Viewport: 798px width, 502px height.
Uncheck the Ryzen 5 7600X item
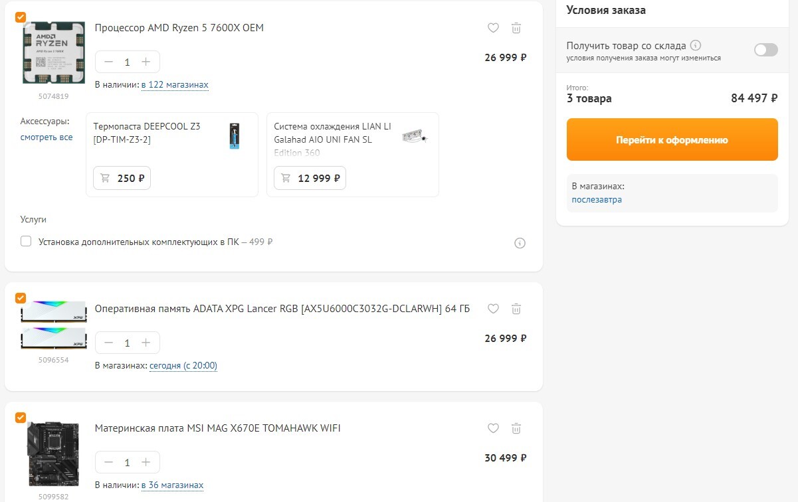point(21,17)
